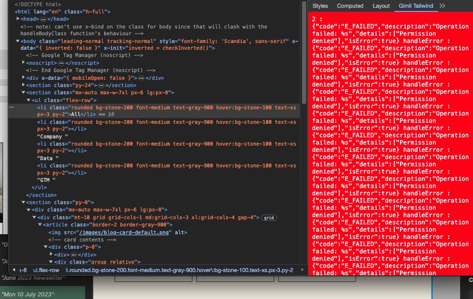Screen dimensions: 473x299
Task: Open the three-dot actions for selected li
Action: 11,107
